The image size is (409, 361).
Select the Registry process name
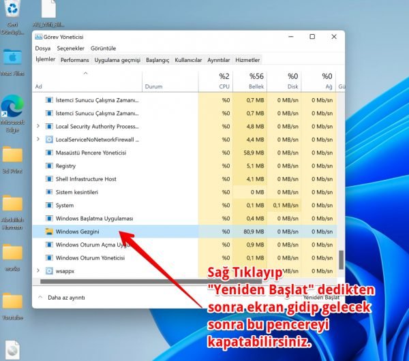[65, 166]
